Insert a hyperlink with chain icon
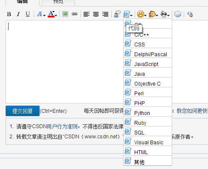Image resolution: width=208 pixels, height=169 pixels. 75,14
